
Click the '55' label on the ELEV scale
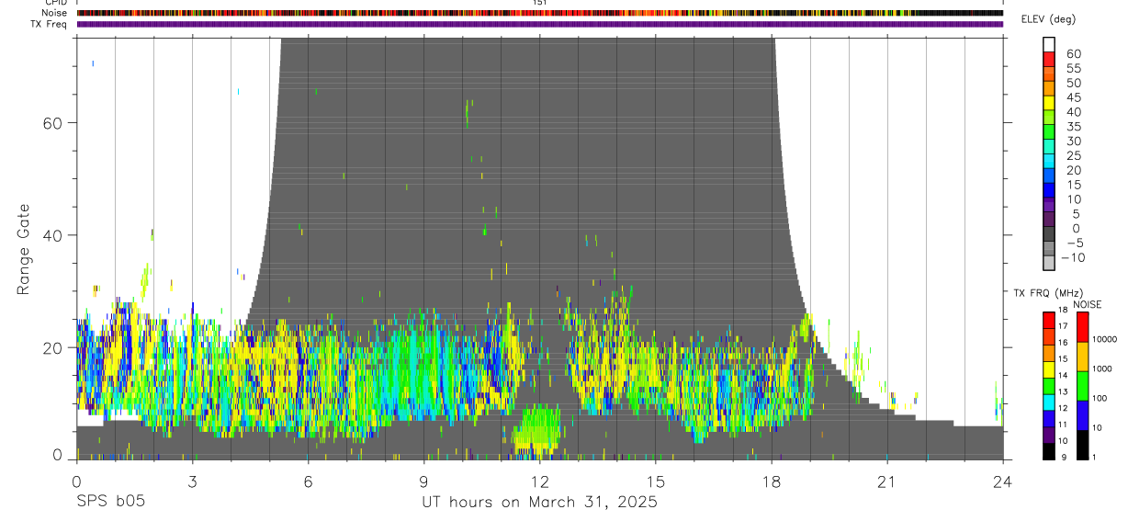[x=1073, y=68]
